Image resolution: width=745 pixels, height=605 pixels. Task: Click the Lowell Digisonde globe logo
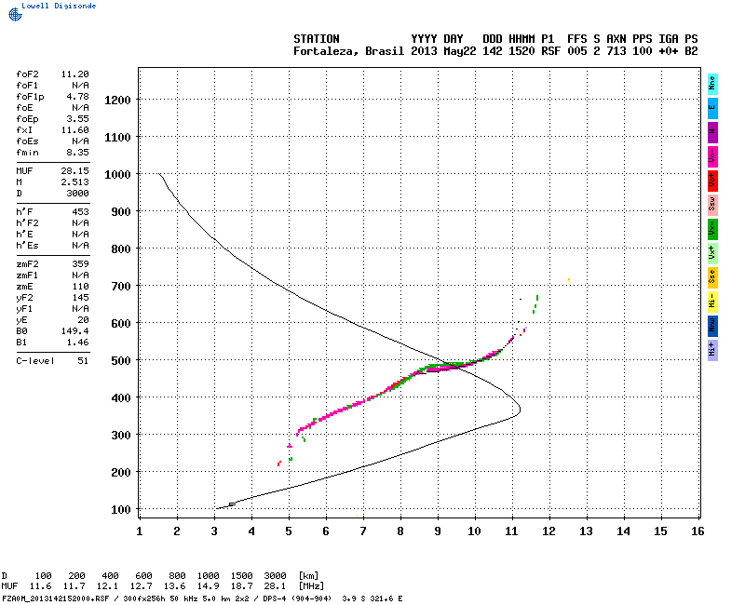[x=15, y=14]
